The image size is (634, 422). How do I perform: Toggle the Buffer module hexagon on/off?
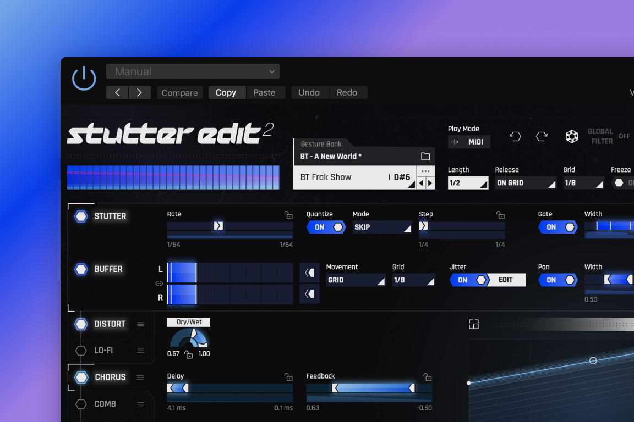81,269
